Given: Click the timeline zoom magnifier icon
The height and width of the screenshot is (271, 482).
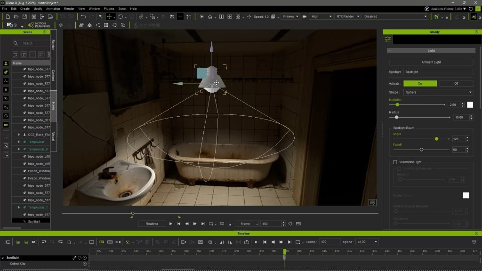Looking at the screenshot, I should (210, 242).
